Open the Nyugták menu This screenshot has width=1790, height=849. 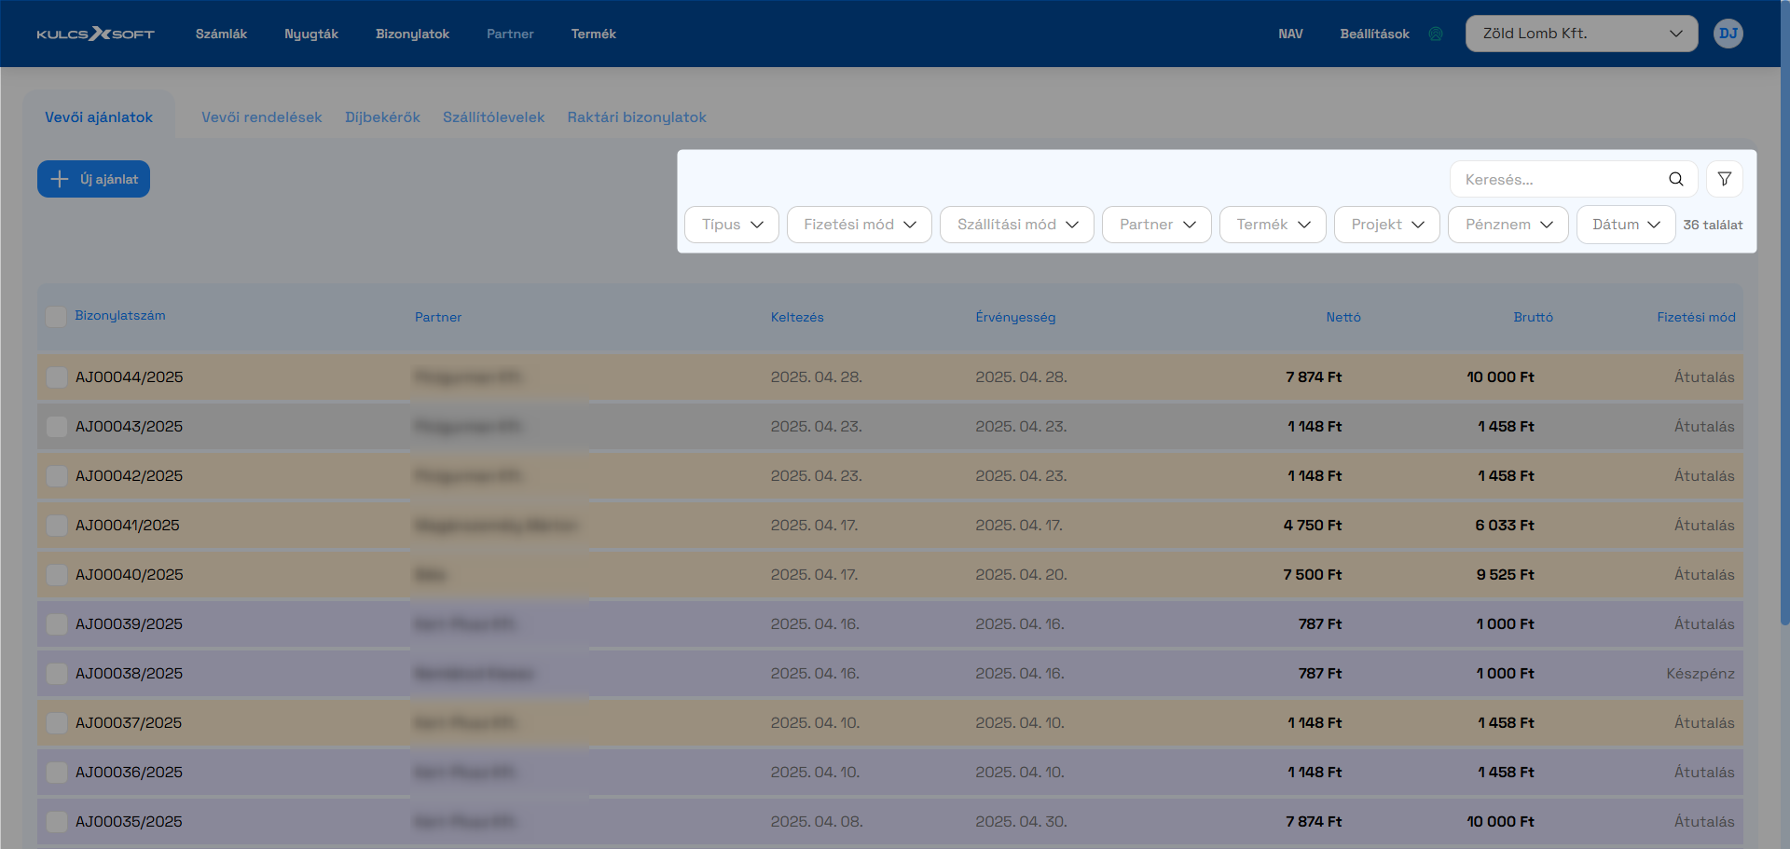(x=311, y=34)
